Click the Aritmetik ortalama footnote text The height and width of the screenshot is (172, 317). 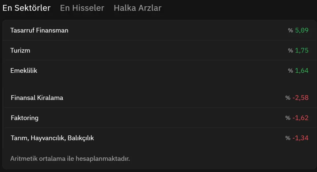70,158
